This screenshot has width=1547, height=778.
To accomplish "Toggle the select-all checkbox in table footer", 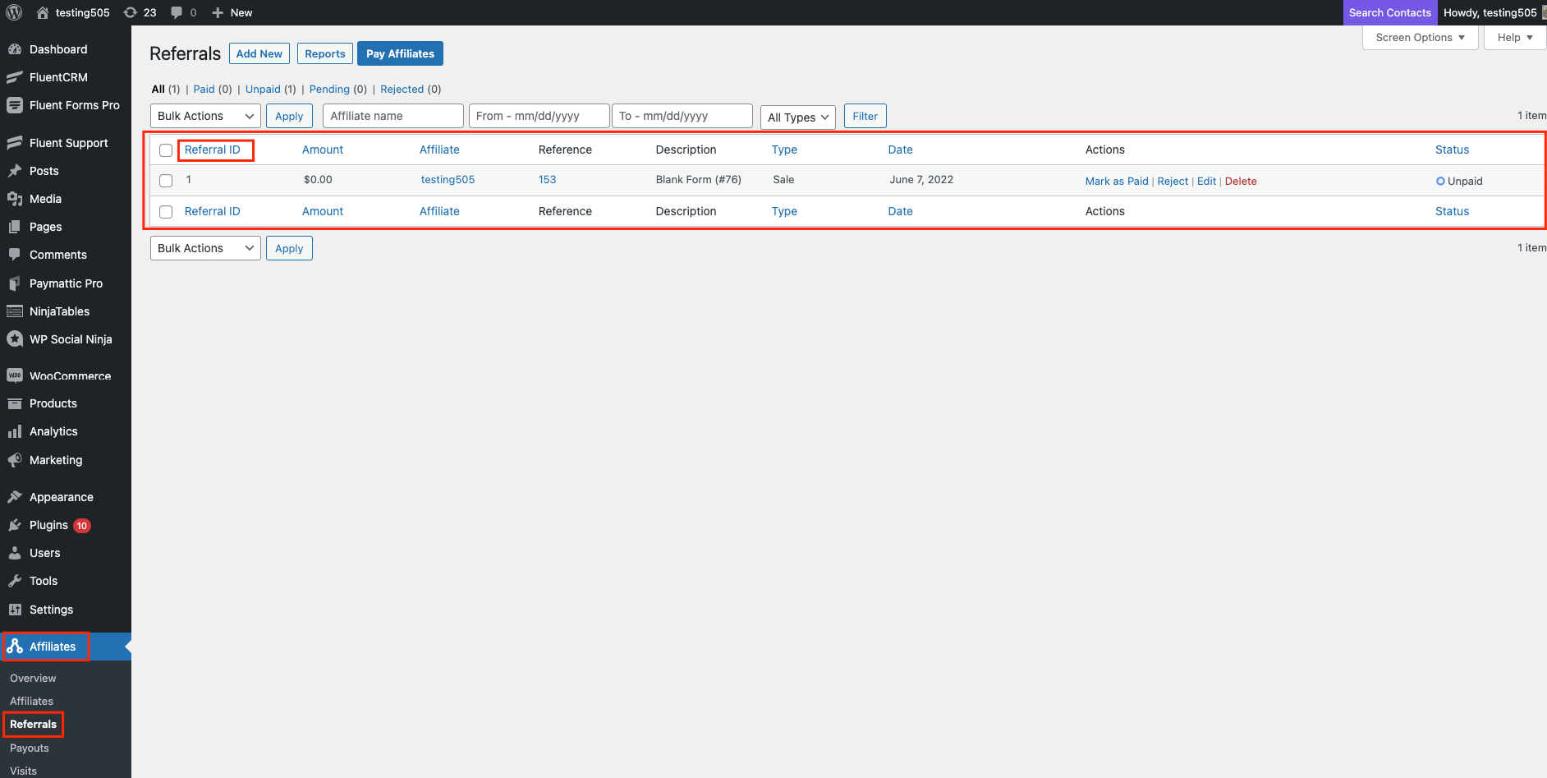I will click(x=166, y=212).
